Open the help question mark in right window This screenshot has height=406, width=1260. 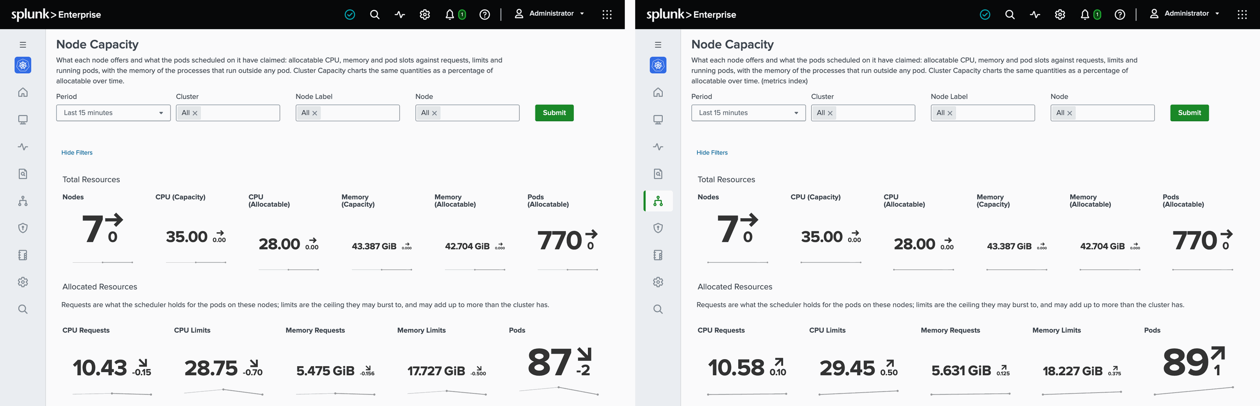[1120, 15]
